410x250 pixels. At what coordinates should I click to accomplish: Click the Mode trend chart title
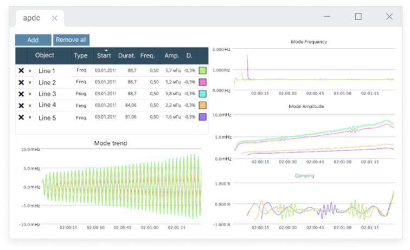[110, 143]
